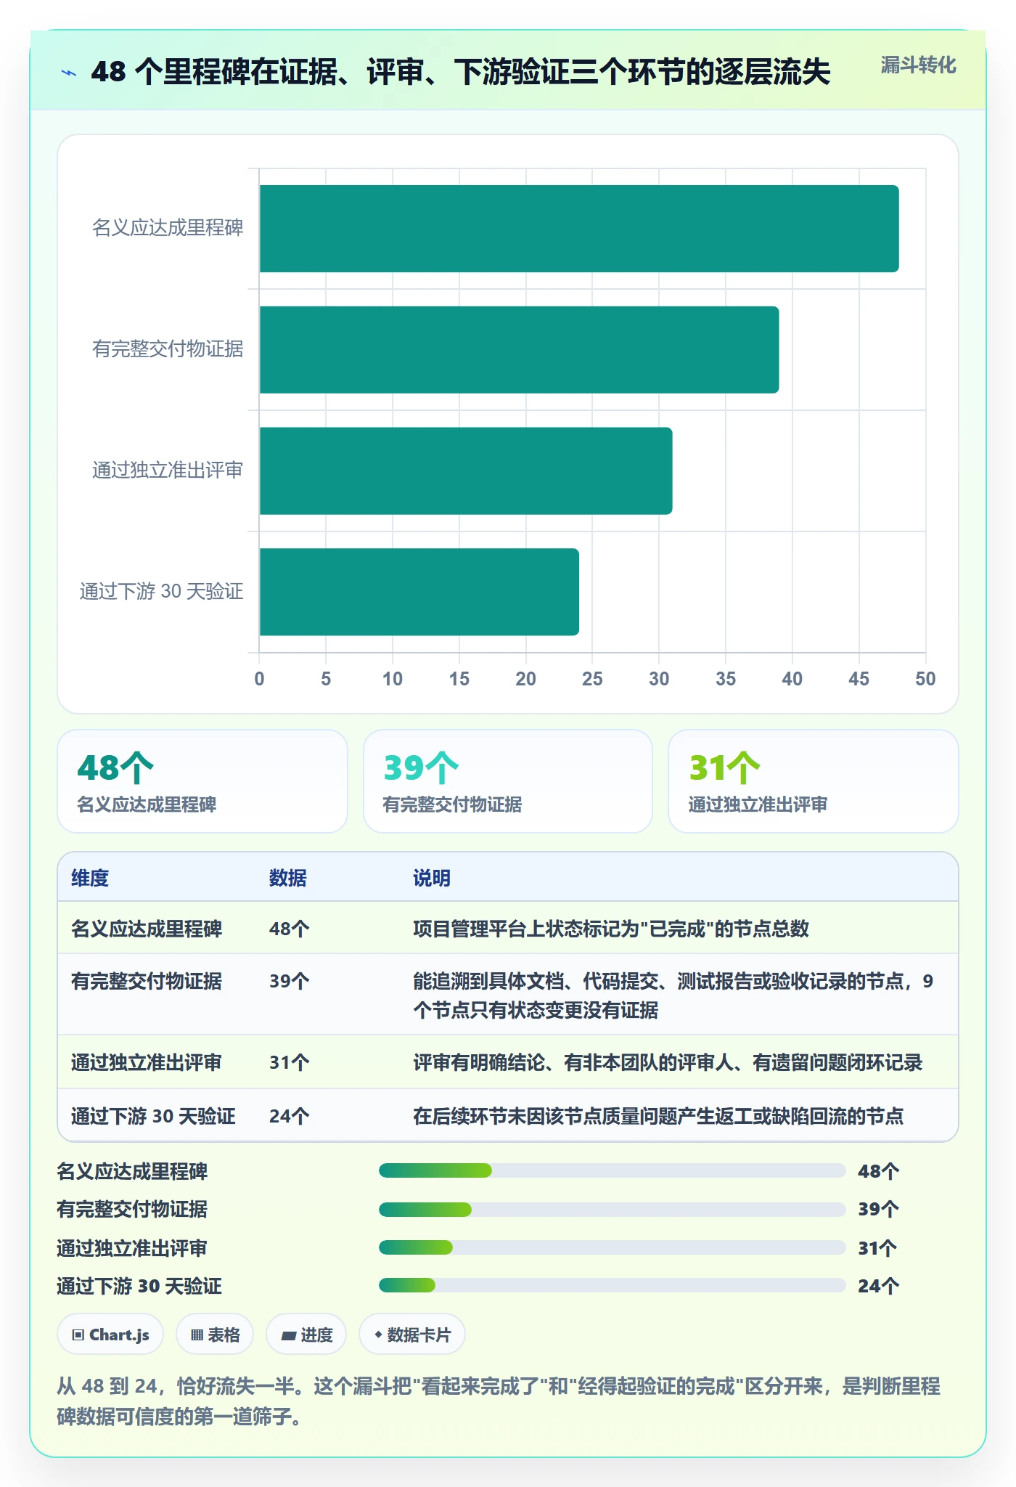Click table cell 名义应达成里程碑
Viewport: 1016px width, 1487px height.
click(147, 929)
